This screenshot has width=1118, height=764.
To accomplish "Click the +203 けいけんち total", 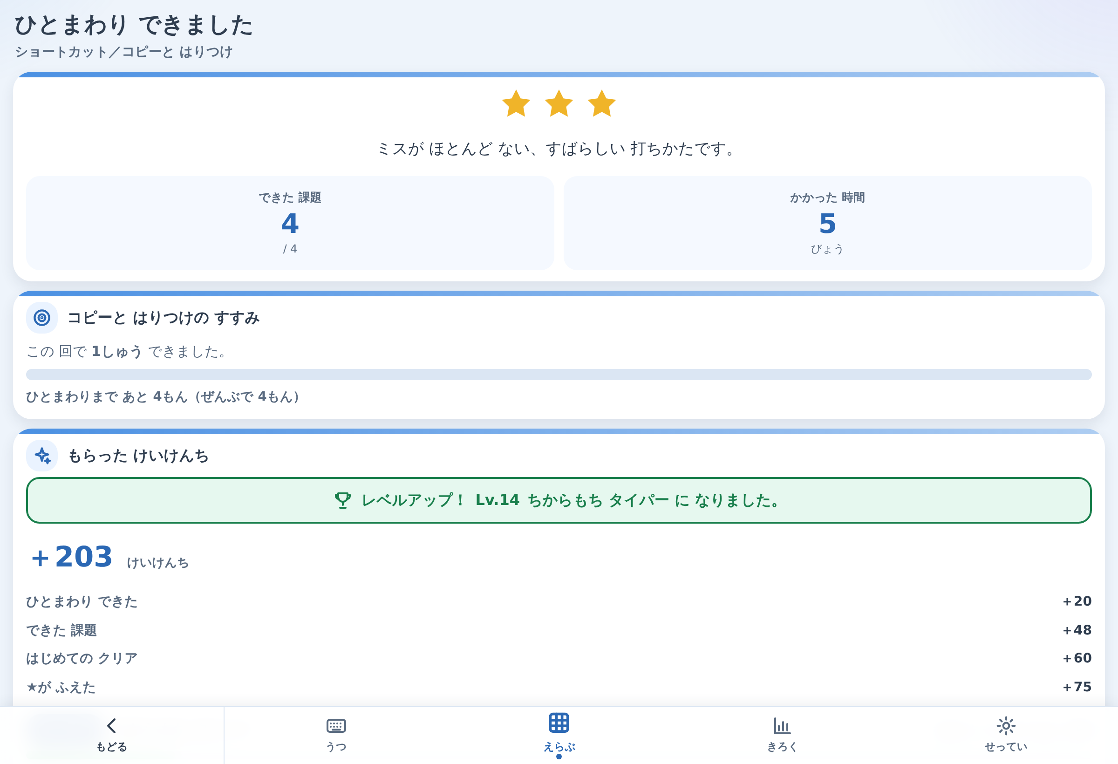I will point(109,557).
